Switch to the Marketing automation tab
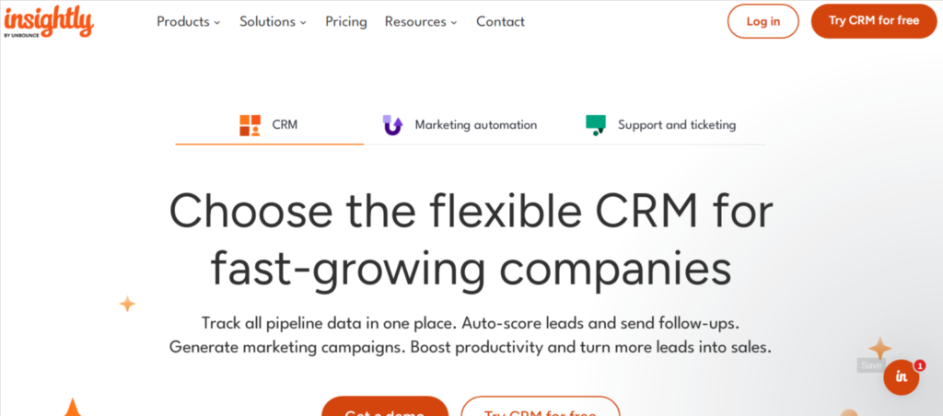 pyautogui.click(x=475, y=125)
